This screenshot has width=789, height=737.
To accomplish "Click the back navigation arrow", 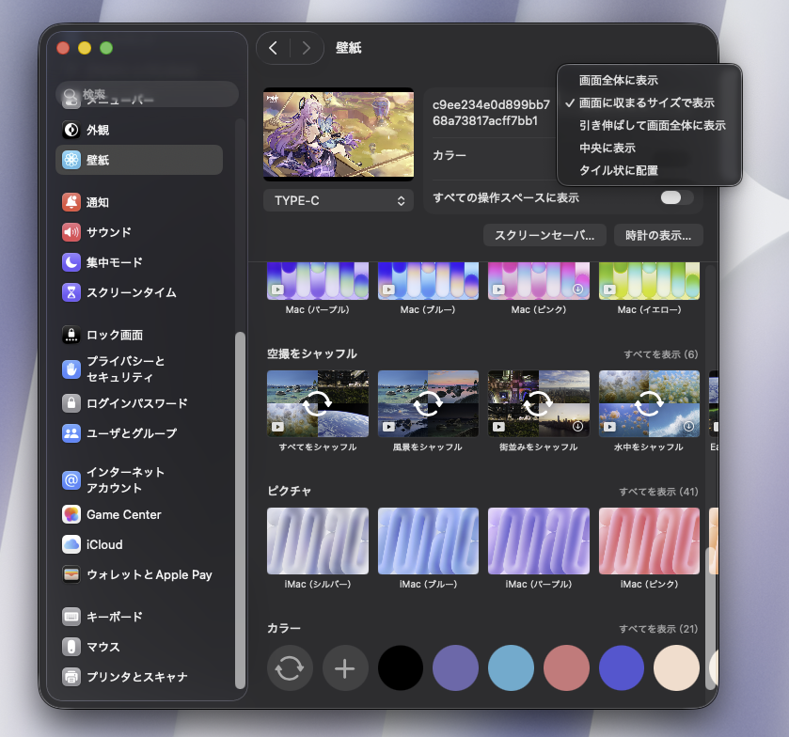I will click(x=273, y=48).
